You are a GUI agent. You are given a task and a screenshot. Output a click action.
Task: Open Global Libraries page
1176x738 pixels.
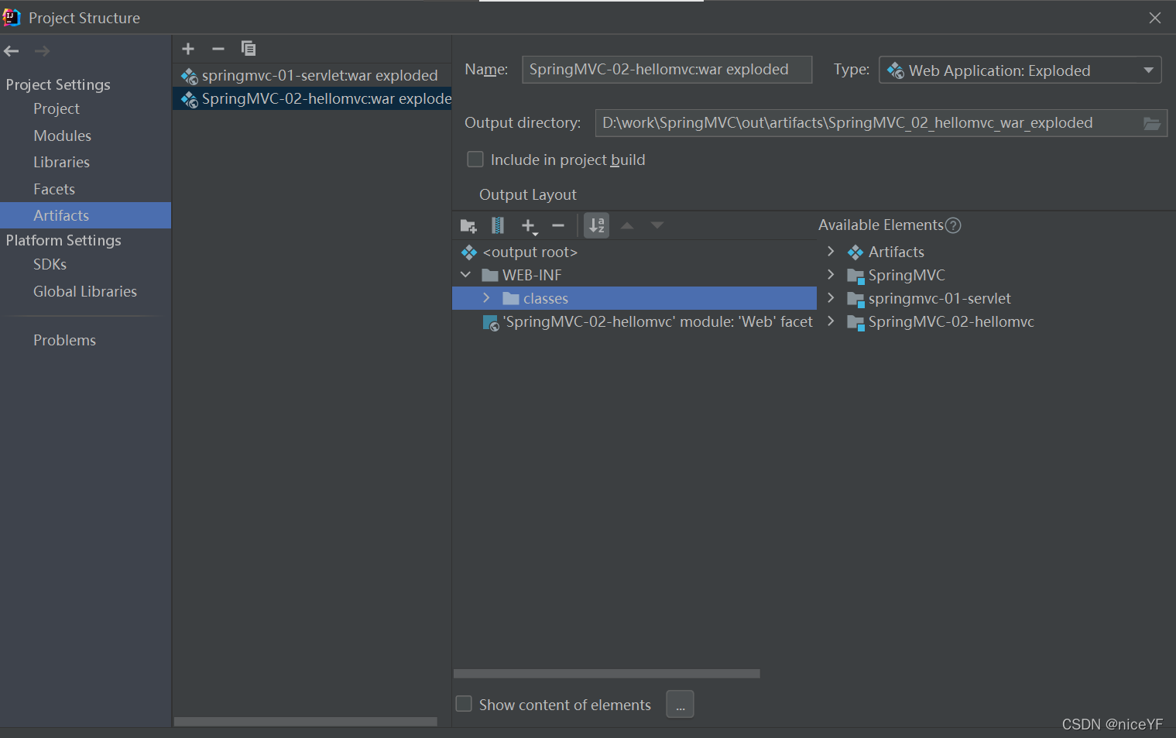[85, 291]
